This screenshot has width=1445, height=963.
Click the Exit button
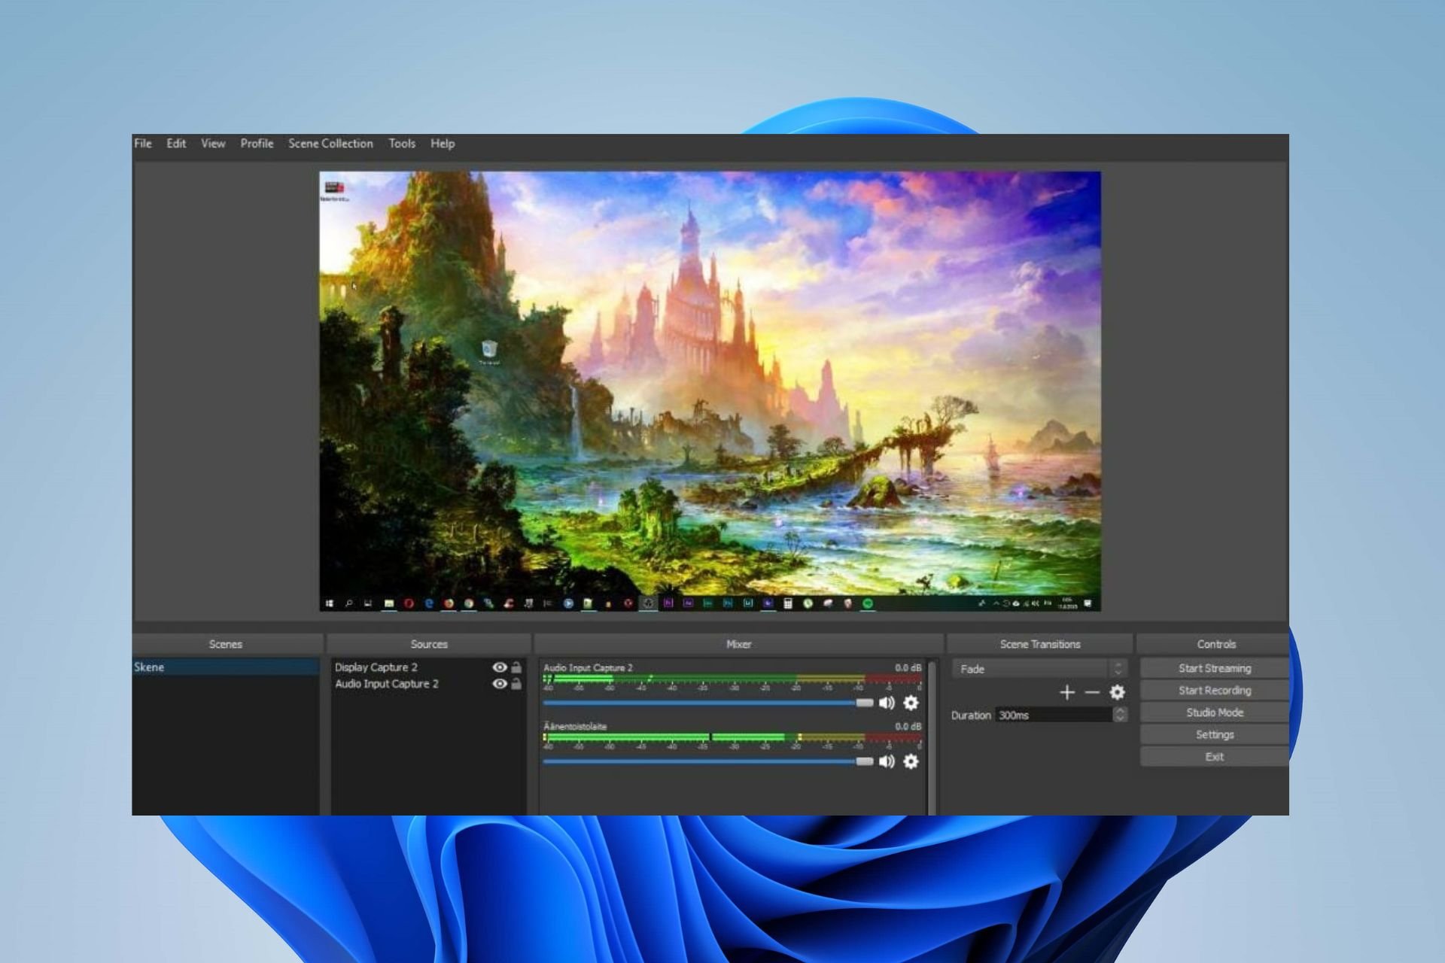1215,757
